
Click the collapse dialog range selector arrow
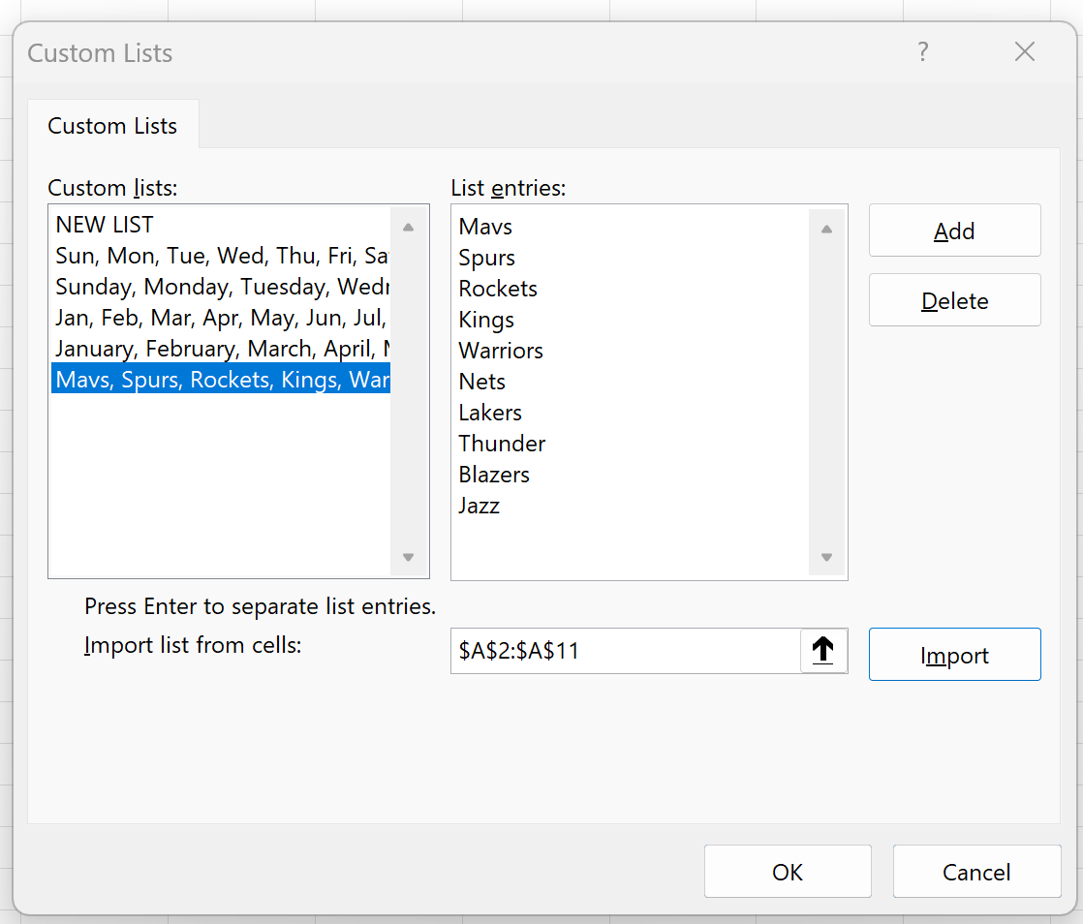[x=823, y=651]
